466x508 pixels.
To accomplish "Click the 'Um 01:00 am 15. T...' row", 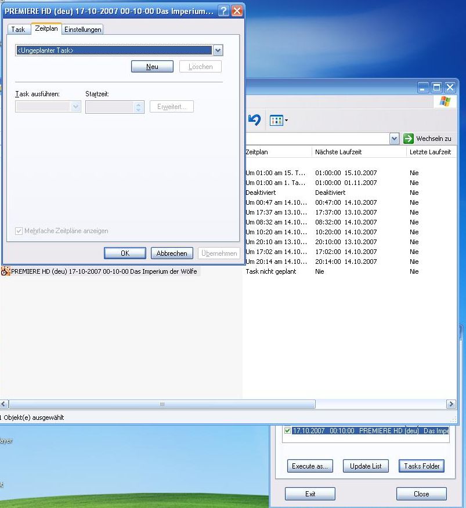I will click(275, 173).
